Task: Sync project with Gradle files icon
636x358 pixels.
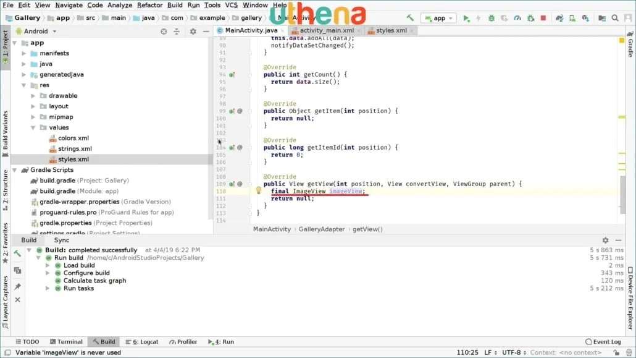Action: (559, 19)
